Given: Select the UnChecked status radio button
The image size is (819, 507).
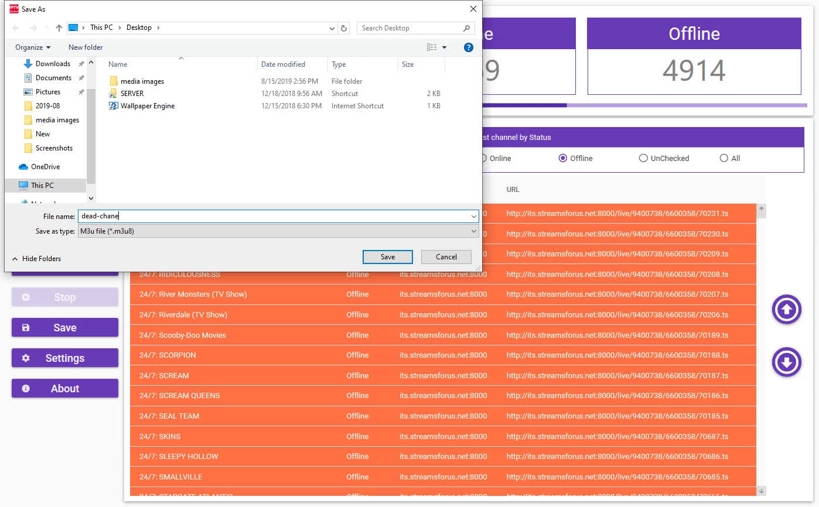Looking at the screenshot, I should pyautogui.click(x=643, y=158).
